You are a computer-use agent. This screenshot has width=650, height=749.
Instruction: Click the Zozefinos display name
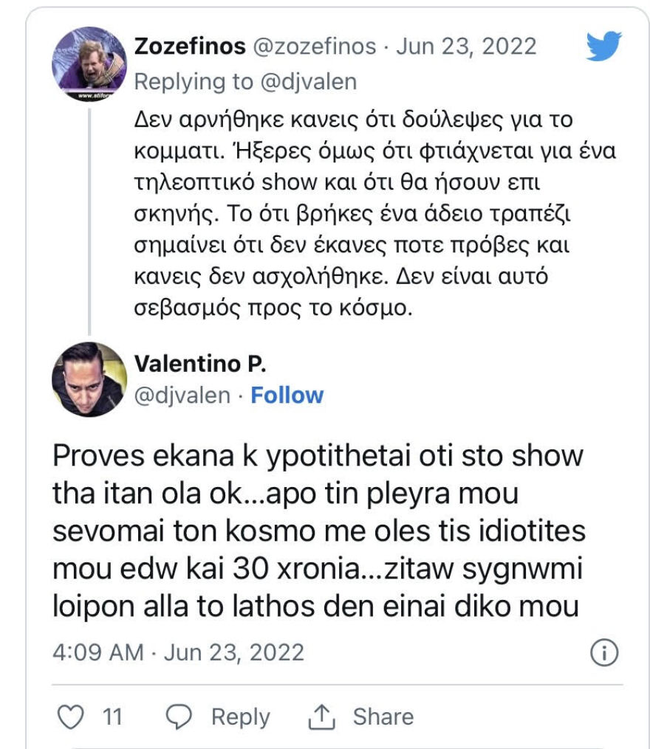[x=188, y=46]
